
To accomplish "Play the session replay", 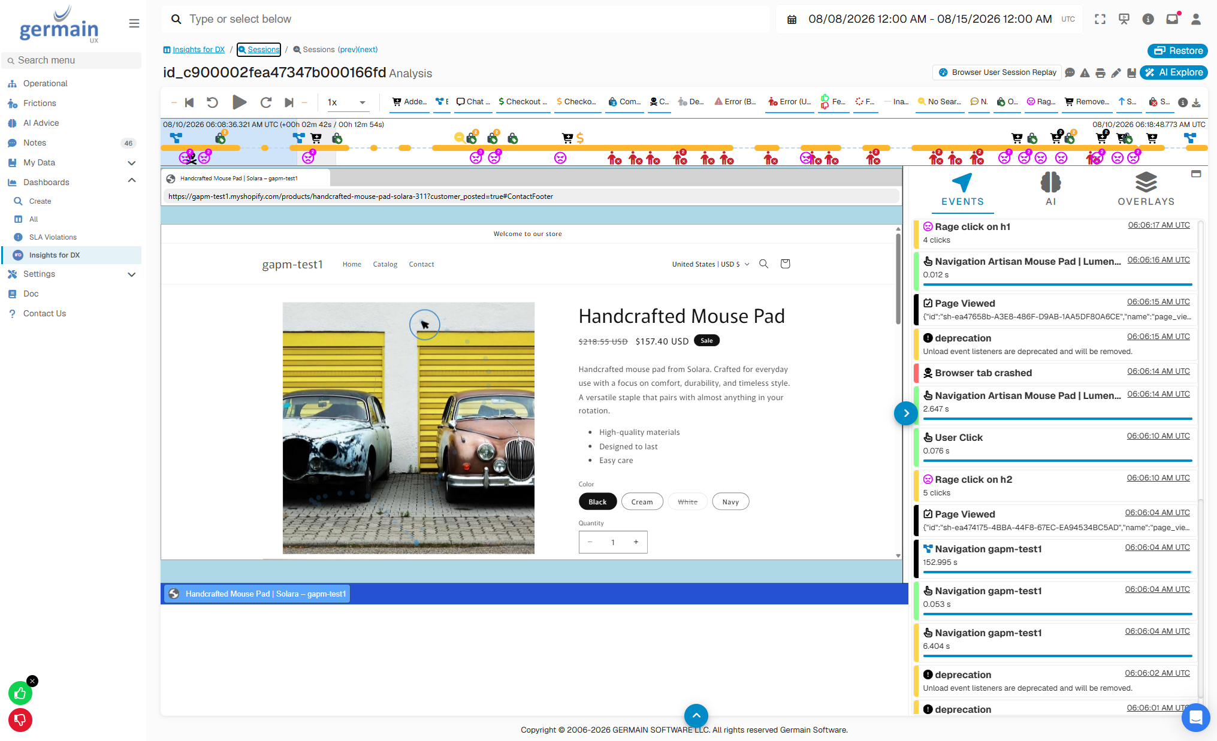I will [x=239, y=102].
